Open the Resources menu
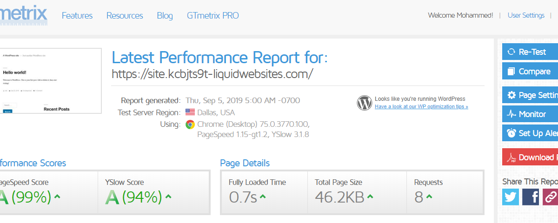The image size is (558, 223). 125,15
